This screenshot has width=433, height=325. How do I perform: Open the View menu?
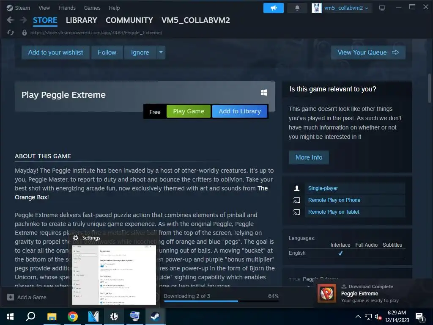point(44,8)
